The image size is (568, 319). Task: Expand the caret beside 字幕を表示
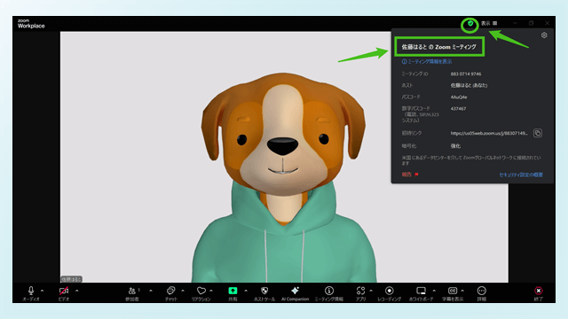click(x=462, y=291)
